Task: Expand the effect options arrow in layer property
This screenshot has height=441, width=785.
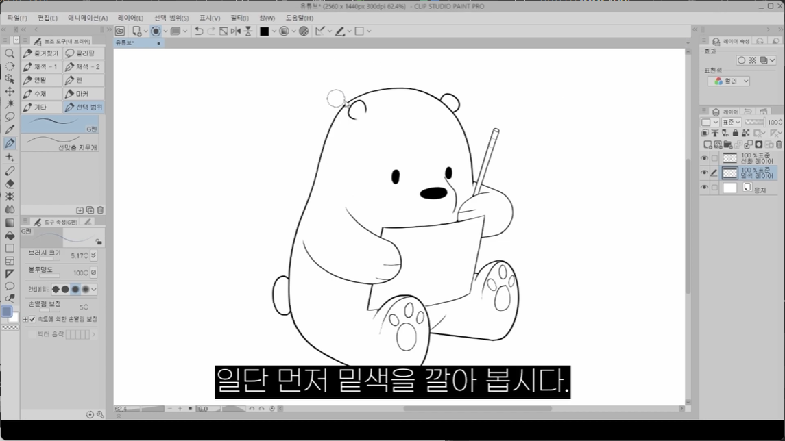Action: pos(773,60)
